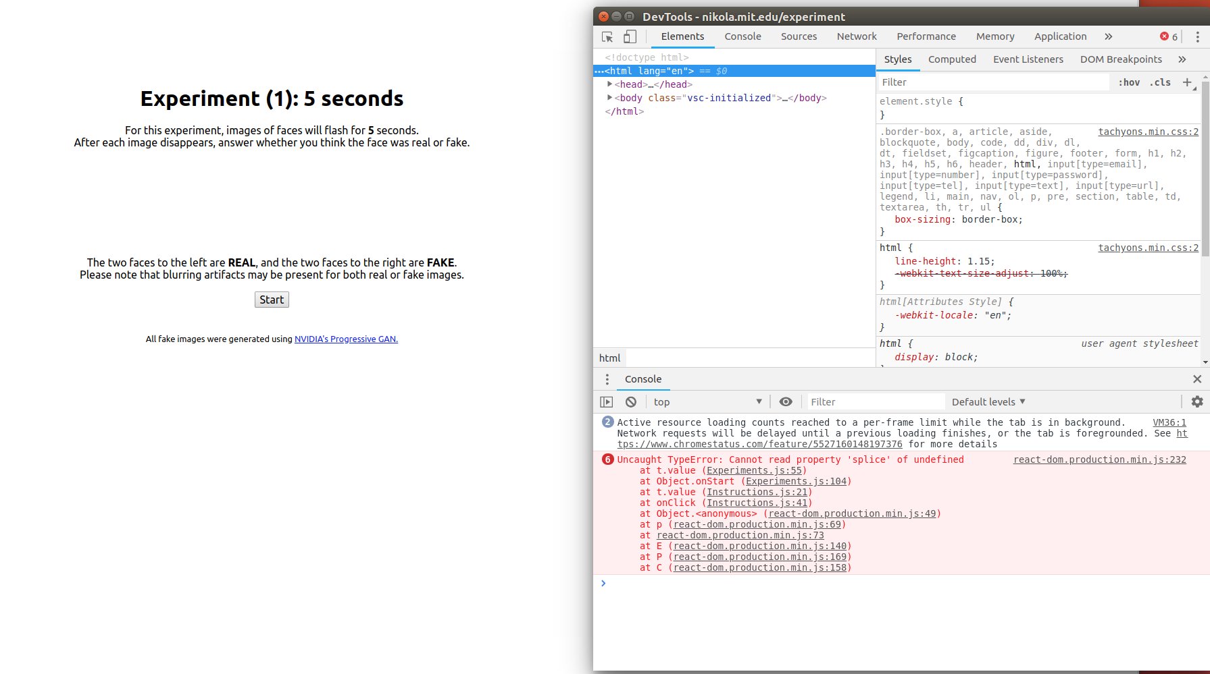1210x674 pixels.
Task: Click the error badge with count 6
Action: point(608,459)
